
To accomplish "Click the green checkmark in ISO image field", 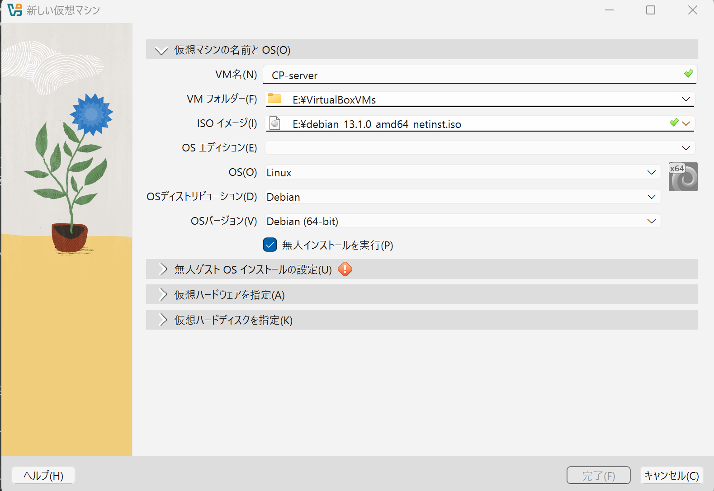I will [674, 123].
